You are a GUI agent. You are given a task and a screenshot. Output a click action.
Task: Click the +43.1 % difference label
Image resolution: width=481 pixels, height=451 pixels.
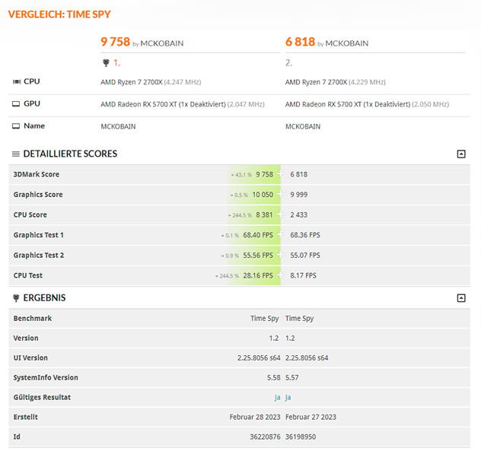click(x=241, y=174)
